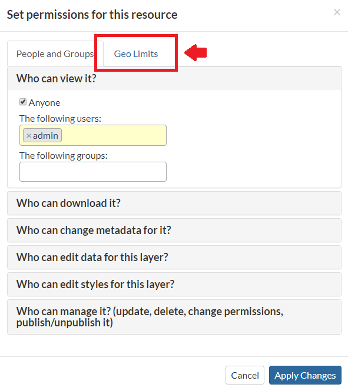Switch to the Geo Limits tab
Viewport: 348px width, 391px height.
click(x=136, y=54)
